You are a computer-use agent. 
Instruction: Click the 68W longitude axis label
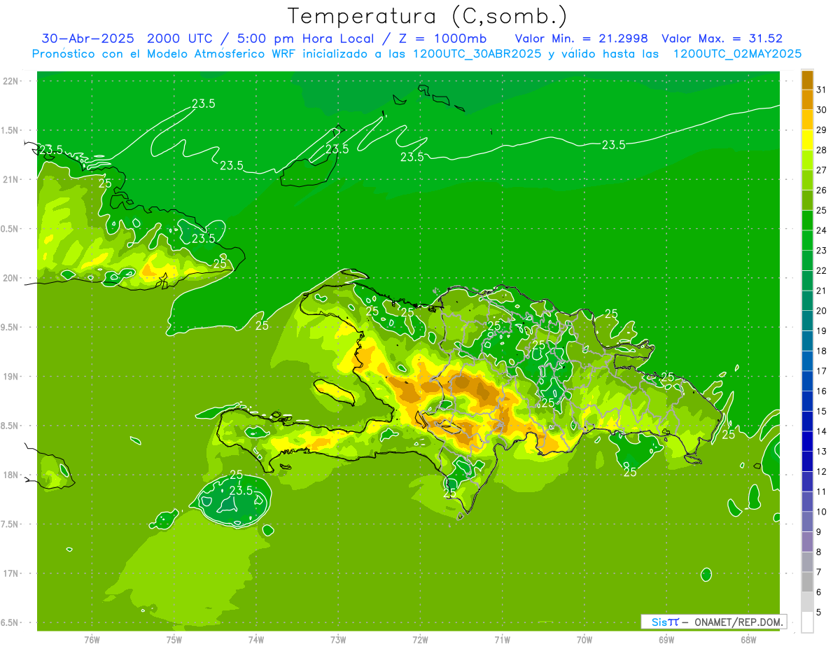(x=748, y=640)
